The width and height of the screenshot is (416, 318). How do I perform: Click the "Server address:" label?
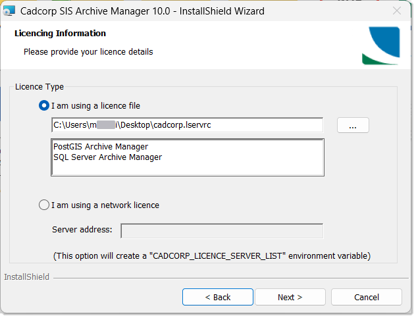pos(82,230)
